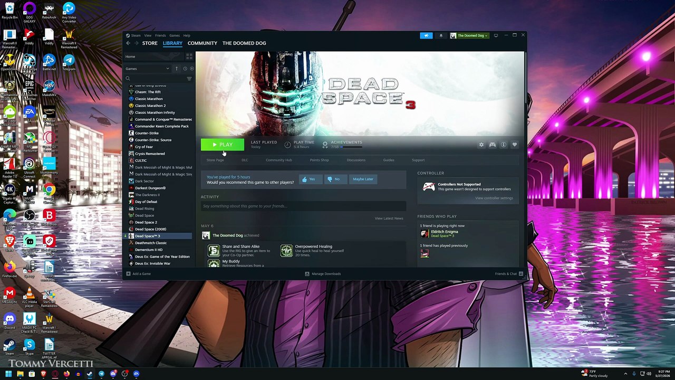The width and height of the screenshot is (675, 380).
Task: Open The Doomed Dog account dropdown
Action: coord(469,35)
